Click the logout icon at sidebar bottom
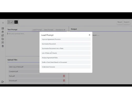Viewport: 132px width, 99px height. tap(3, 82)
